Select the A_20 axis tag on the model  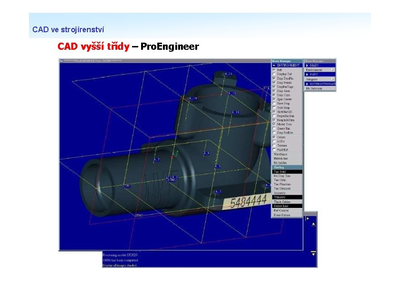pos(229,74)
